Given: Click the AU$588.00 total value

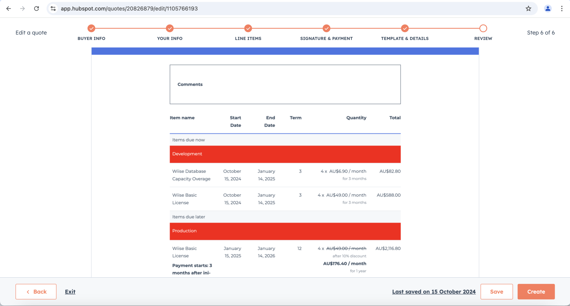Looking at the screenshot, I should pyautogui.click(x=389, y=195).
